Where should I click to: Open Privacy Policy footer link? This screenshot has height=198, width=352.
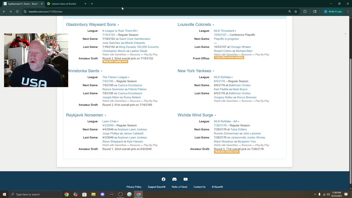134,187
